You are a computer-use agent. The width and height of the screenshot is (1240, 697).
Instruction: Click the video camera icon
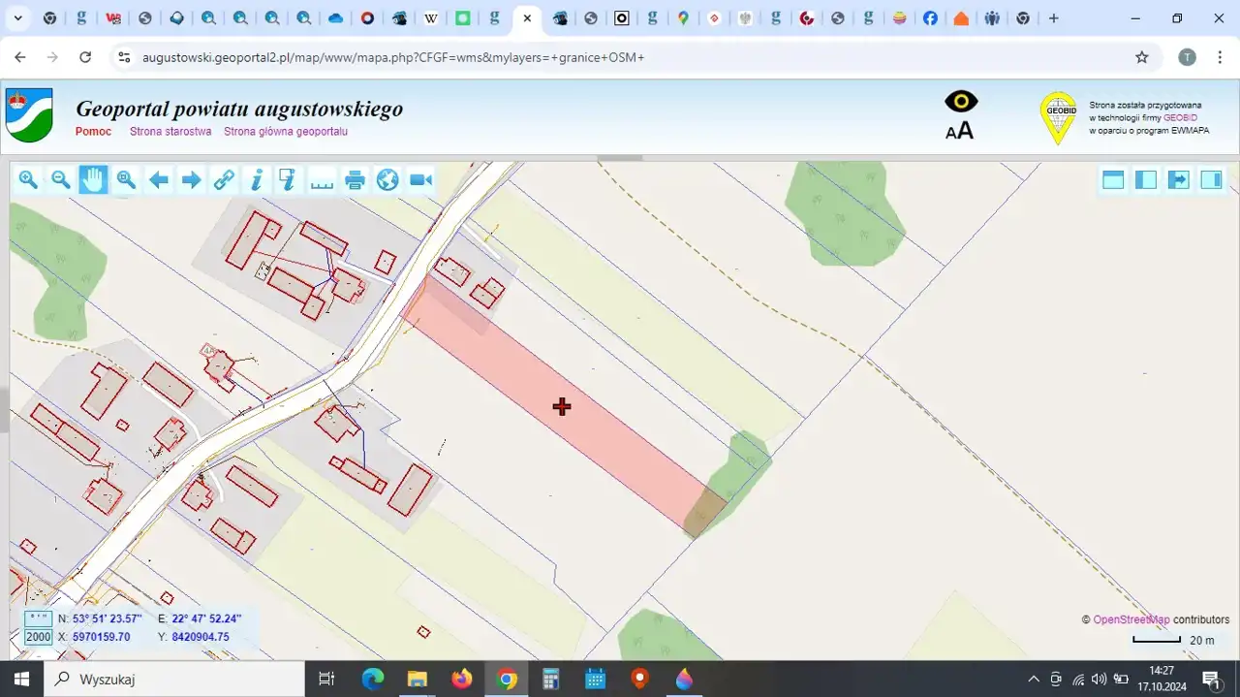(x=420, y=179)
